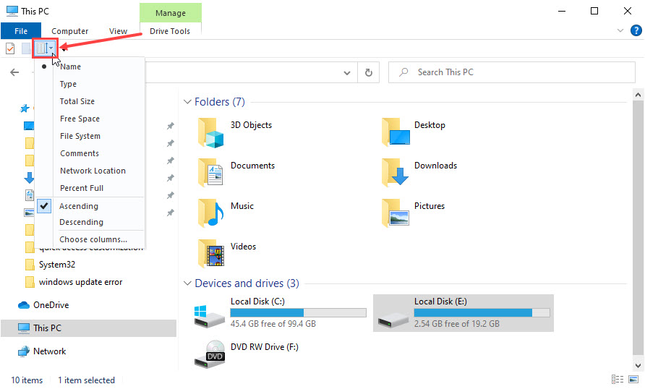Open the 3D Objects folder icon
The height and width of the screenshot is (389, 645).
point(210,132)
